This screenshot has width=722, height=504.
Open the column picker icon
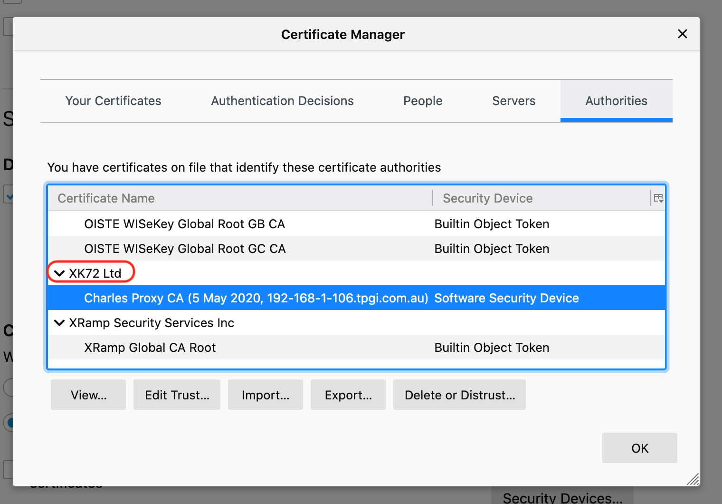(x=658, y=198)
